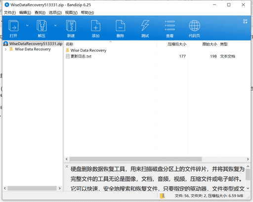This screenshot has height=202, width=253.
Task: Open the 查找(I) menu
Action: point(40,12)
